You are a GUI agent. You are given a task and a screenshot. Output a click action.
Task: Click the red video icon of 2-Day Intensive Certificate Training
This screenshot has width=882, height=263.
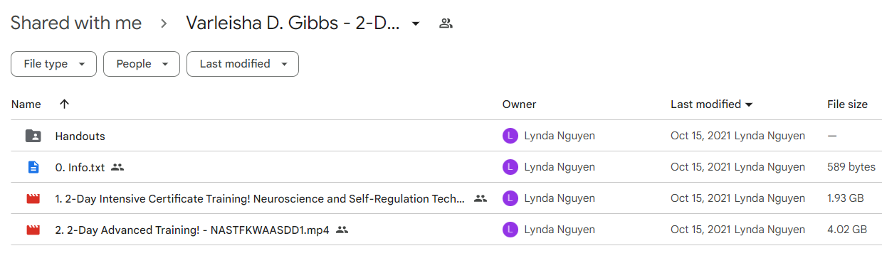[x=33, y=199]
